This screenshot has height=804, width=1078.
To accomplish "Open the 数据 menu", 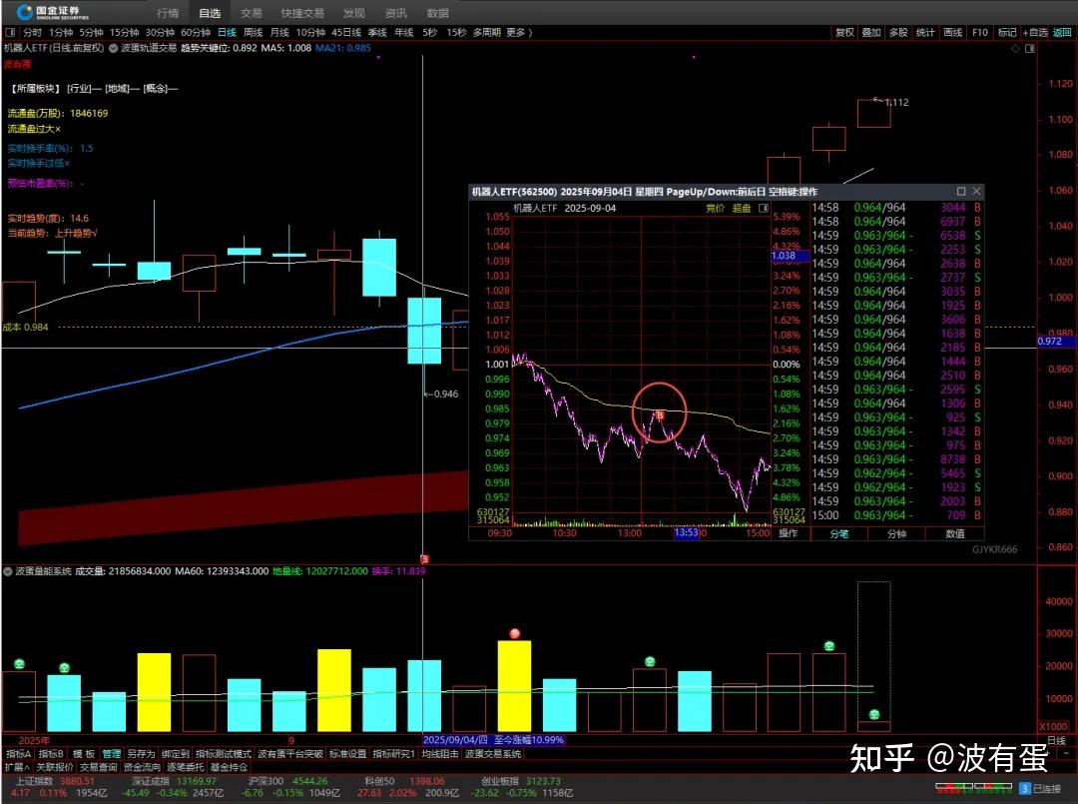I will pyautogui.click(x=437, y=13).
